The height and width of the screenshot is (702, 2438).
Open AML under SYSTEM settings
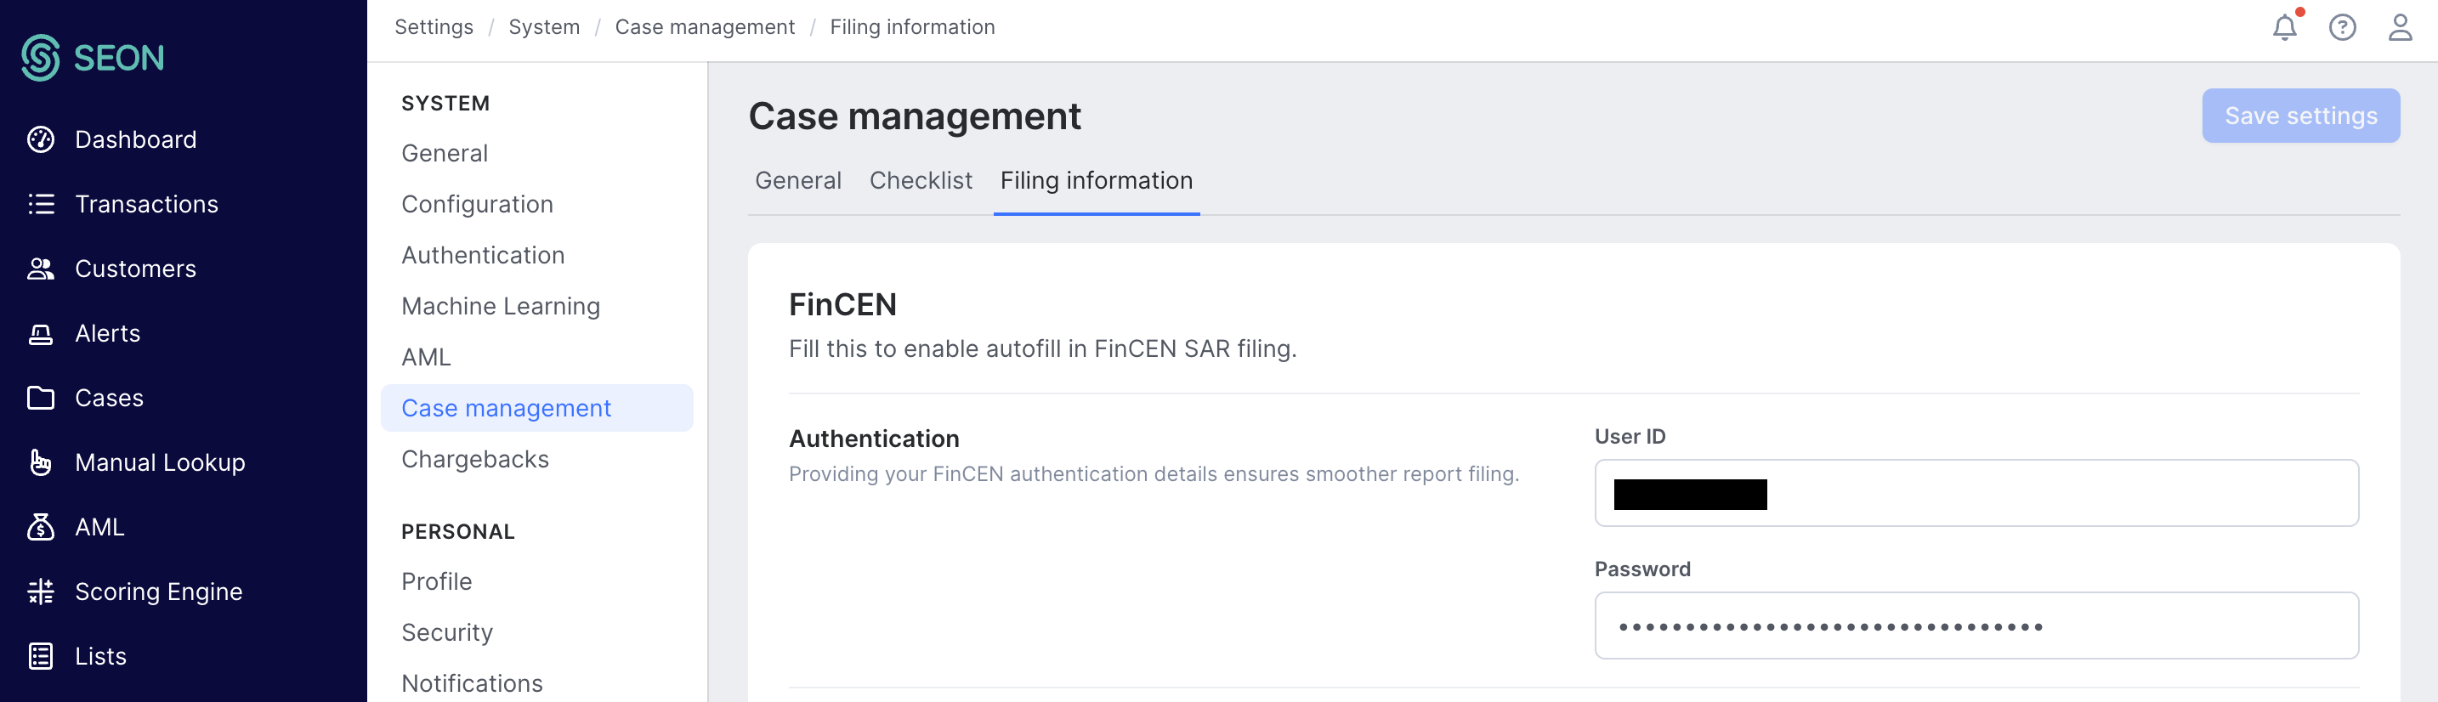pyautogui.click(x=426, y=358)
